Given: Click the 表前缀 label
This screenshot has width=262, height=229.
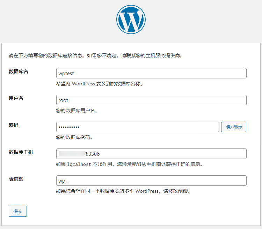Looking at the screenshot, I should point(16,179).
